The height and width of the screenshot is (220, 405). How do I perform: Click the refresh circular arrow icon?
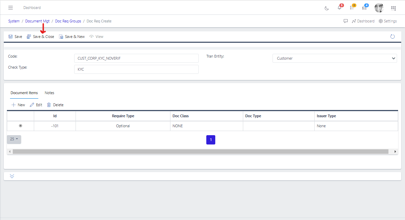click(392, 37)
